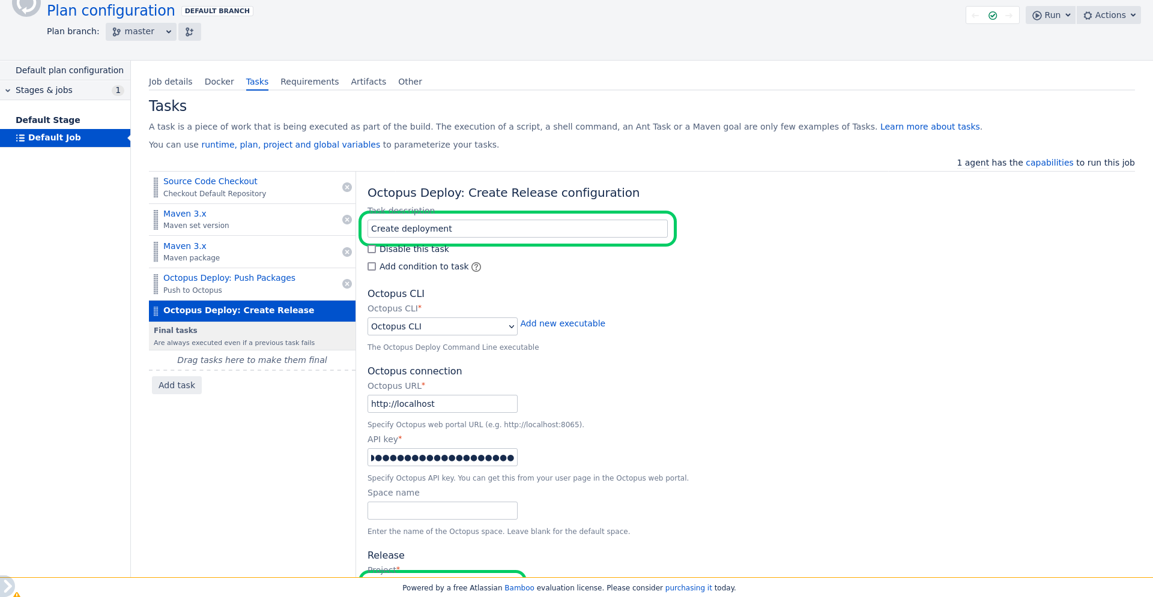Select the Maven 3.x set version task

184,214
